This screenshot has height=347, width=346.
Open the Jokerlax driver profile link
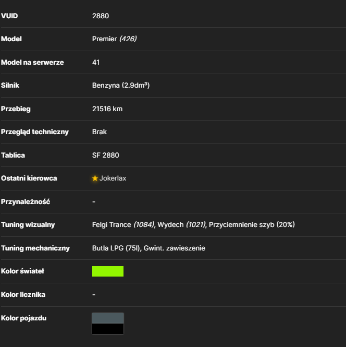(113, 178)
